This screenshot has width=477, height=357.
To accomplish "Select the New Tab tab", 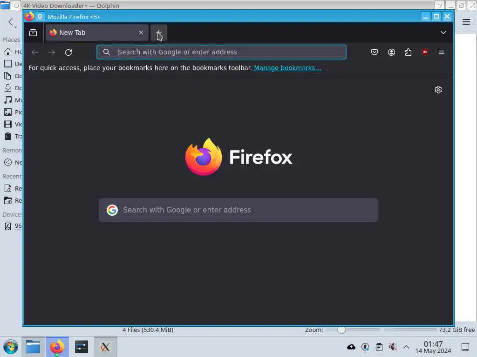I will point(97,33).
